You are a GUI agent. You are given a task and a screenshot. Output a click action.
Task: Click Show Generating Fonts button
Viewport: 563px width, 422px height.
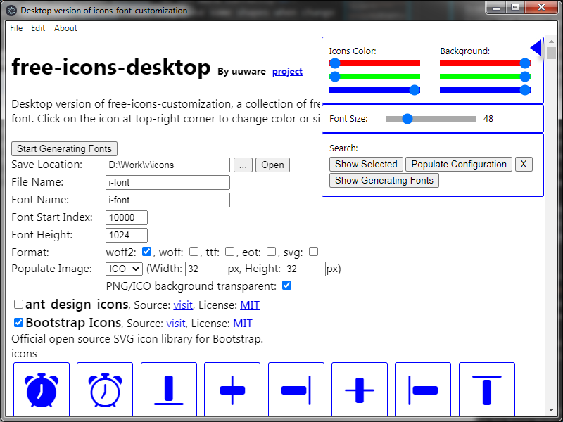point(384,181)
